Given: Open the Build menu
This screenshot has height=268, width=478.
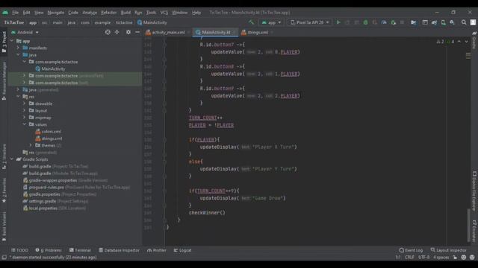Looking at the screenshot, I should tap(125, 13).
